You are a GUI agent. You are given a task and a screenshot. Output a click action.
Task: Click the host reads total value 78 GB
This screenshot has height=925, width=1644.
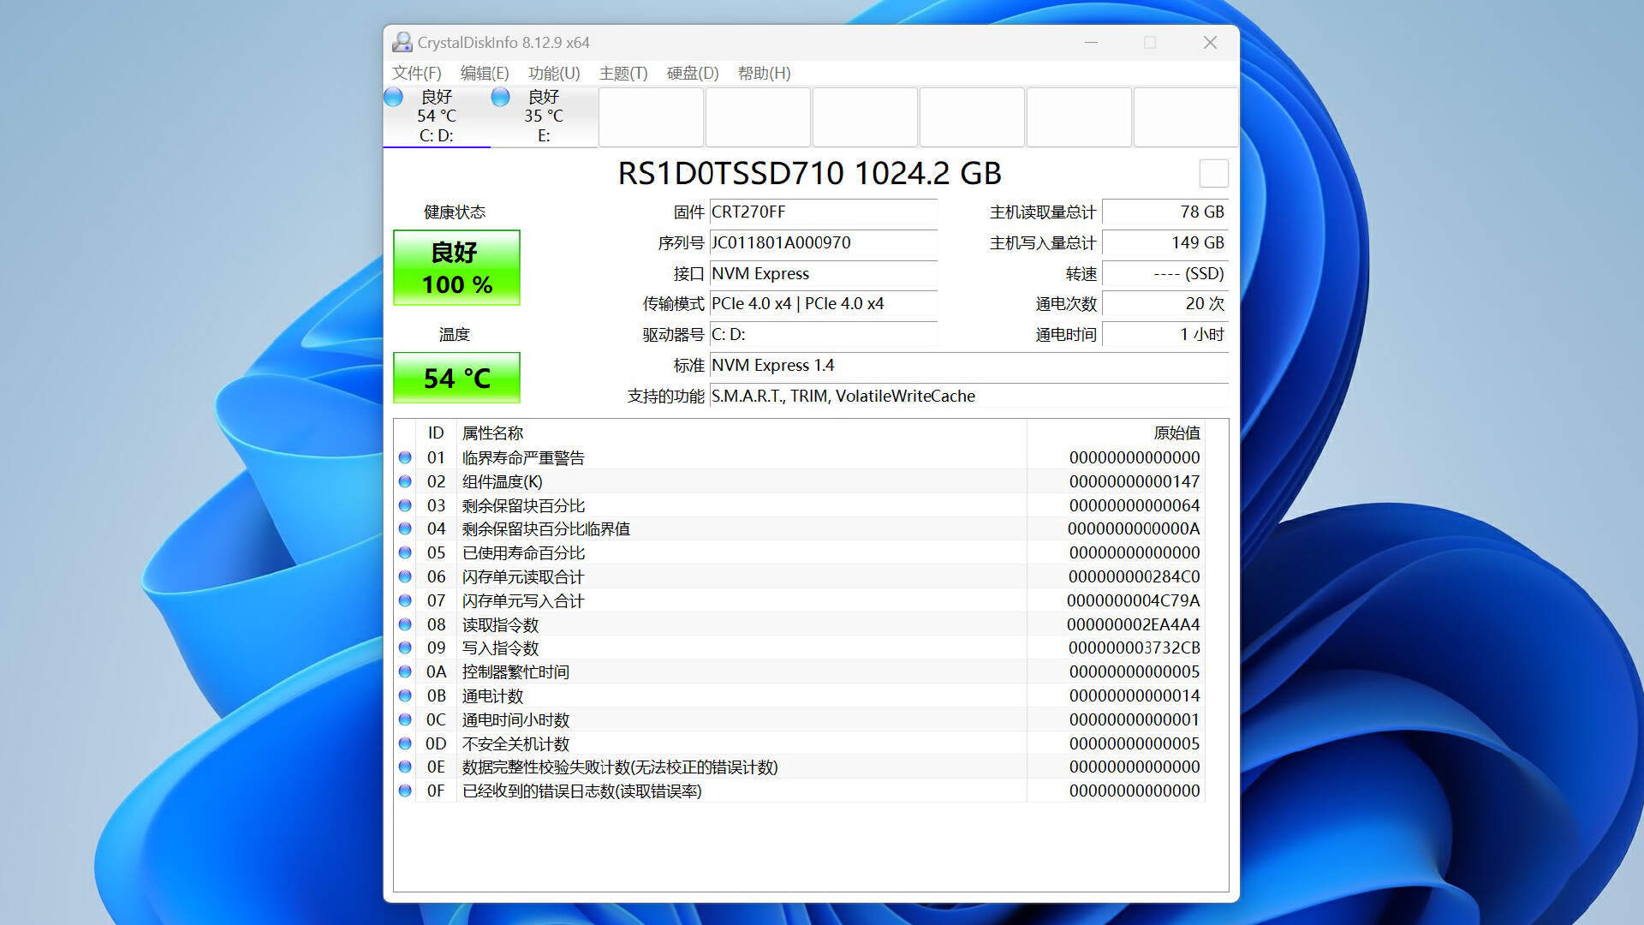coord(1165,212)
